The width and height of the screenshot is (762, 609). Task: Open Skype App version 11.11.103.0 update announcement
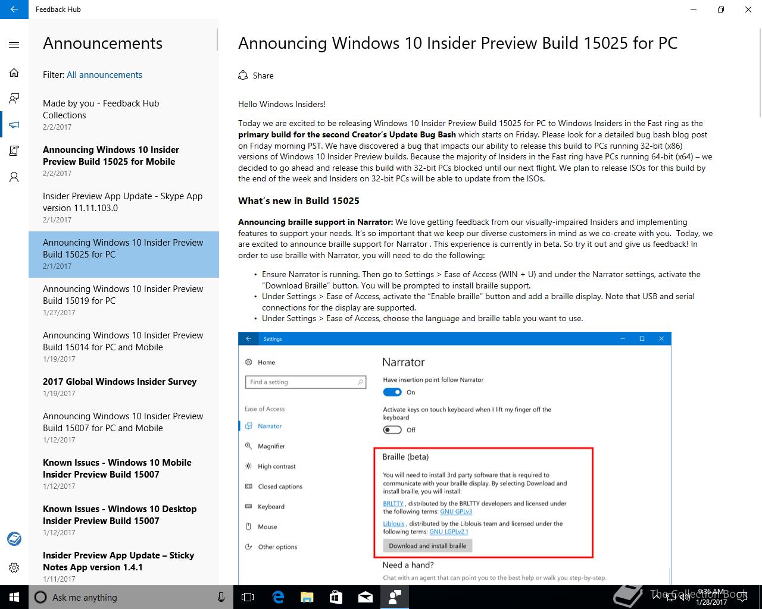124,208
